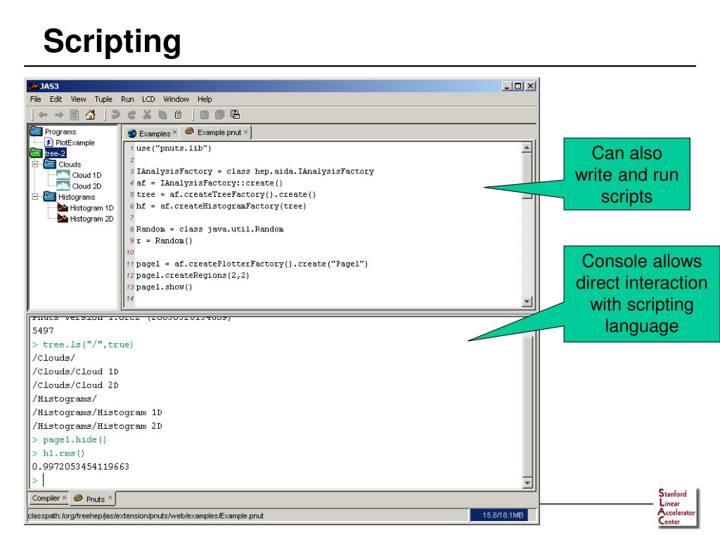Click console output /Histograms/Histogram 2D
The width and height of the screenshot is (720, 540).
pyautogui.click(x=97, y=426)
